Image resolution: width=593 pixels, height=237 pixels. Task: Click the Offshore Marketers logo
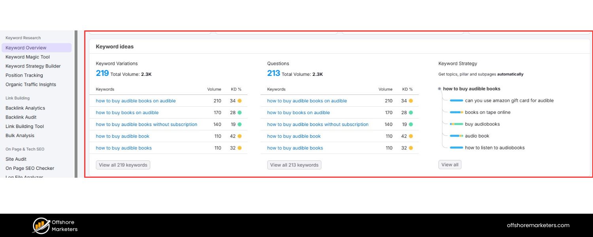click(55, 225)
